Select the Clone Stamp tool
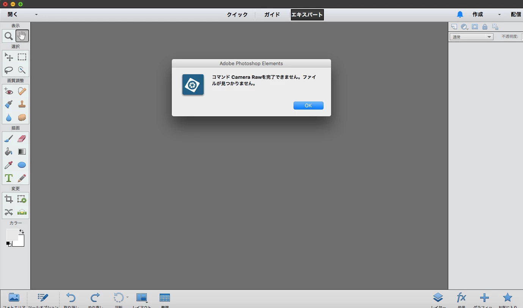The image size is (523, 308). pyautogui.click(x=22, y=104)
